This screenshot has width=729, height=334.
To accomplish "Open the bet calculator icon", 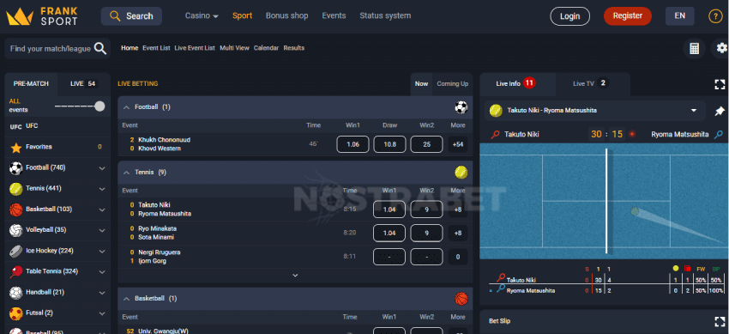I will (x=694, y=48).
